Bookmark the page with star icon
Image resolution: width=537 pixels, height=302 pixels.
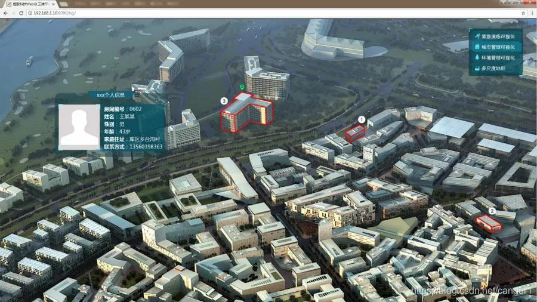(x=523, y=13)
